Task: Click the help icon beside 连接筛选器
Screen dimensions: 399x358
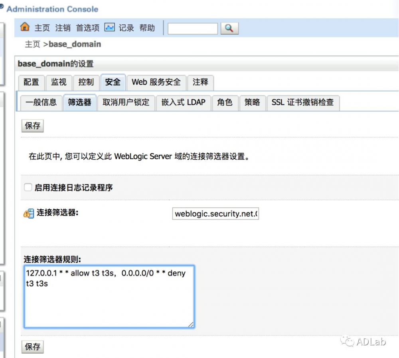Action: point(28,213)
